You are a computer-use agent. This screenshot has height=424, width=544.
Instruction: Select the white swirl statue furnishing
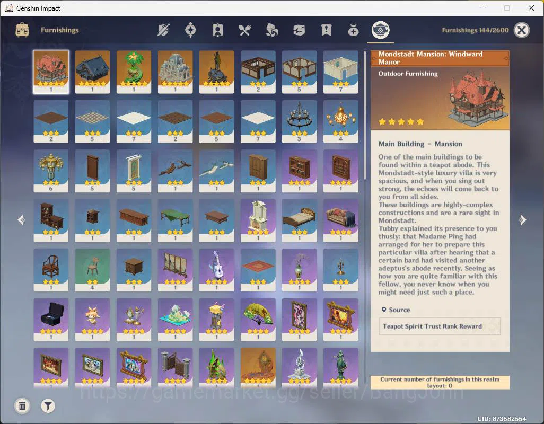pos(299,367)
